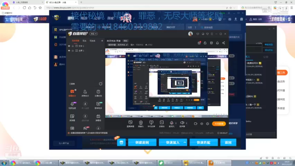Toggle lock on 文本 1 source
Screen dimensions: 295x166
click(x=73, y=46)
